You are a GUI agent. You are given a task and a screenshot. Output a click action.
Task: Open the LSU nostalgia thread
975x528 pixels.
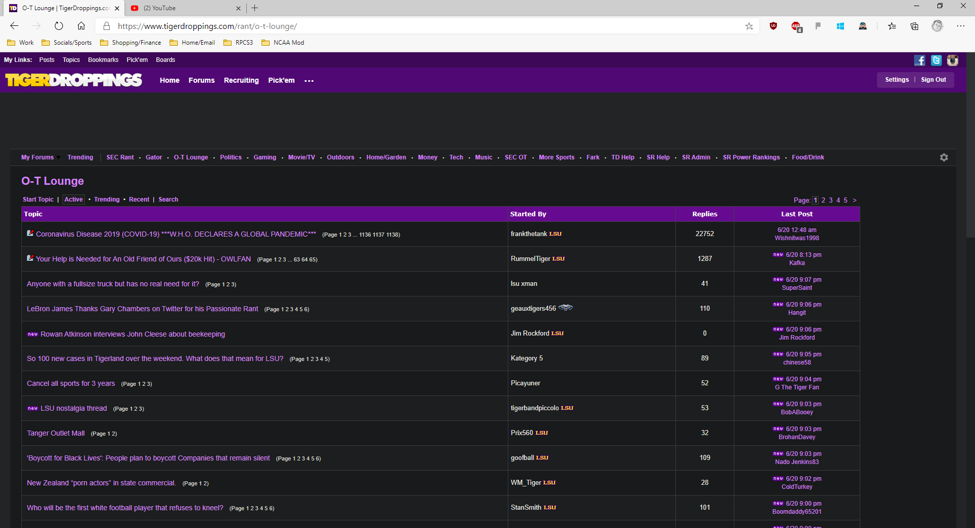pyautogui.click(x=74, y=408)
